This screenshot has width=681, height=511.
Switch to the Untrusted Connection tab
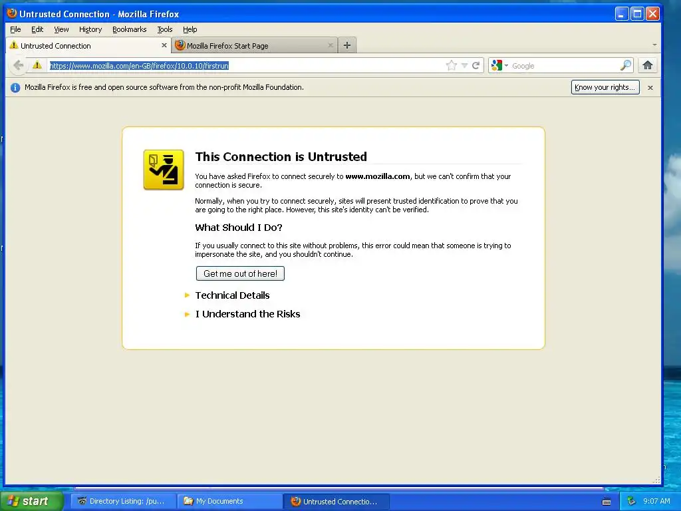(x=88, y=45)
